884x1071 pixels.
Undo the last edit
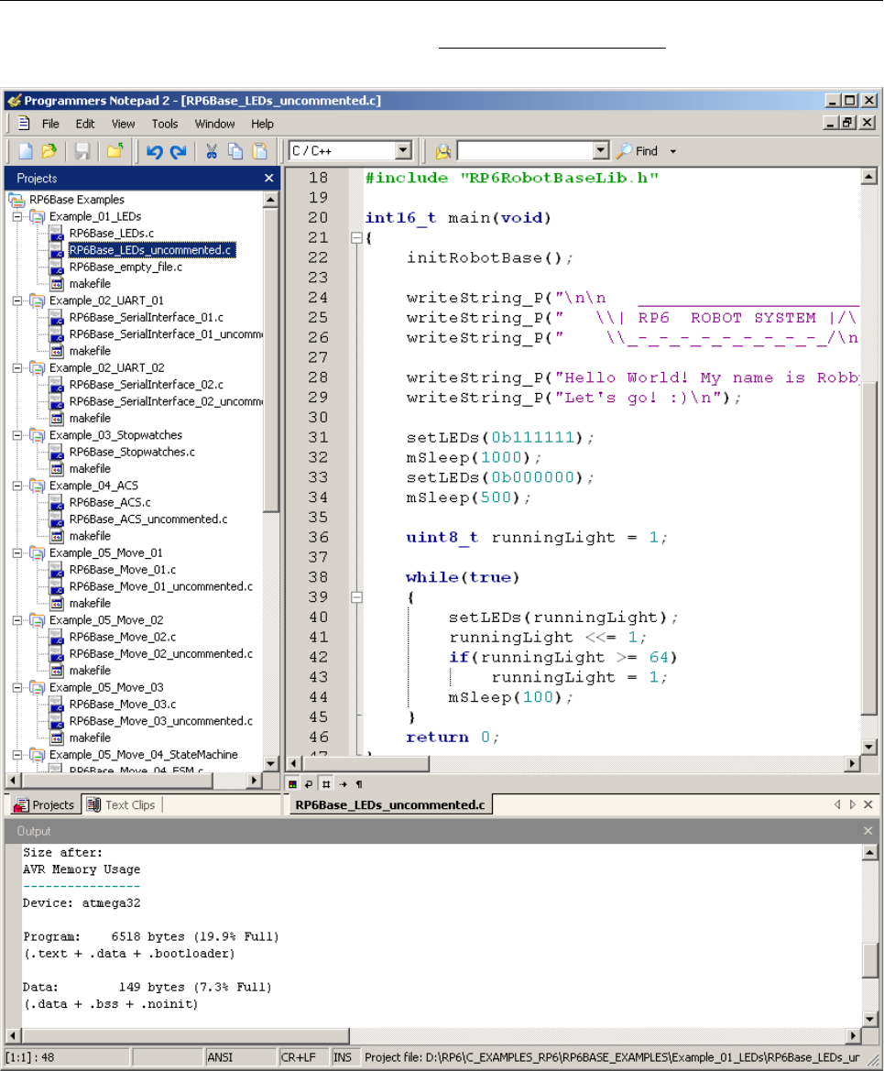155,152
